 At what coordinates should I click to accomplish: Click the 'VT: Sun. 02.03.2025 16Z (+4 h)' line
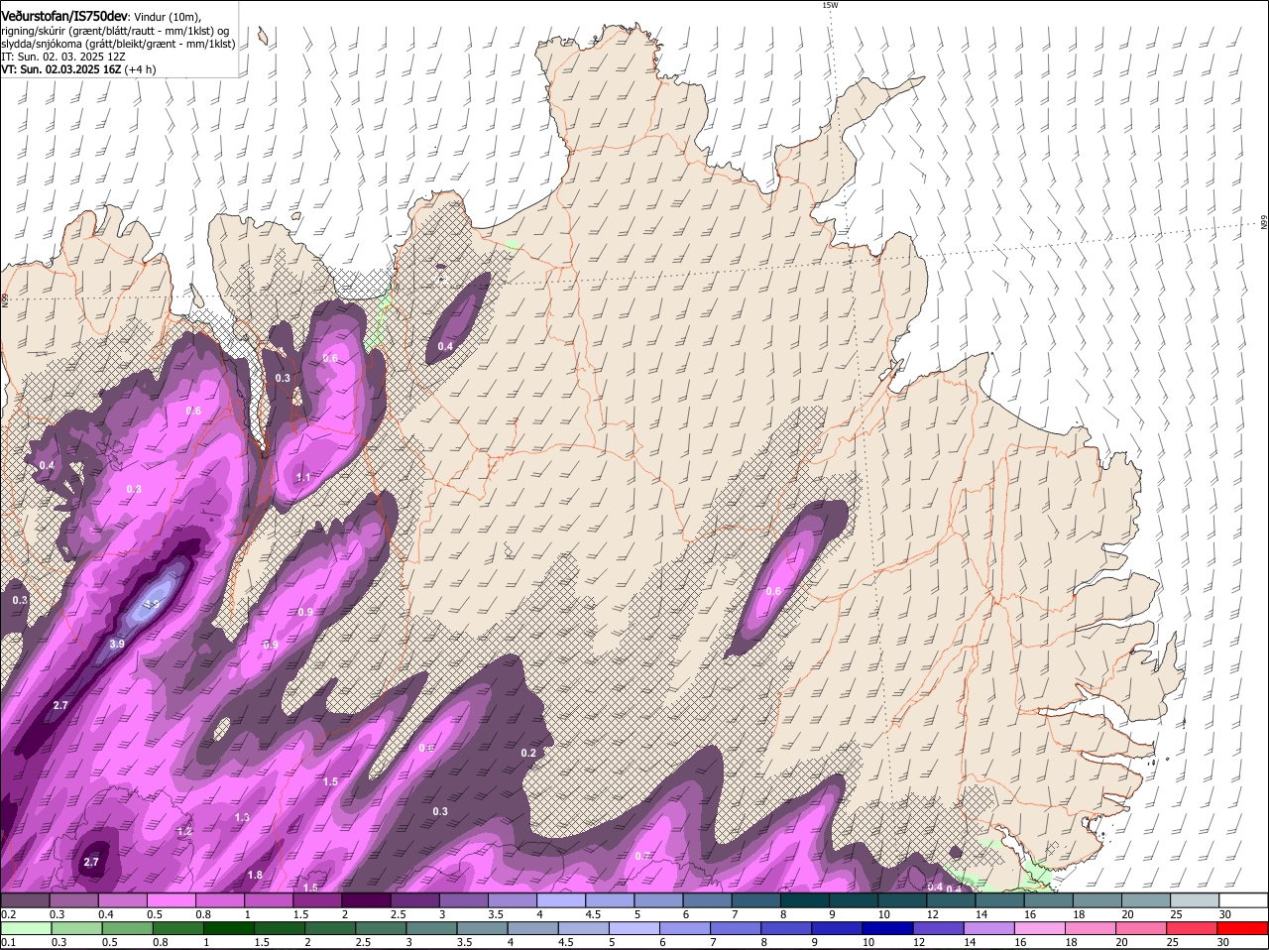[x=78, y=69]
